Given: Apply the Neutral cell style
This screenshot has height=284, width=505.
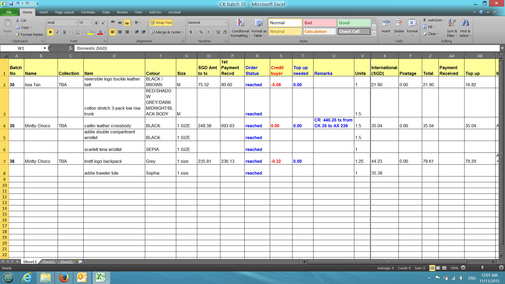Looking at the screenshot, I should tap(285, 31).
